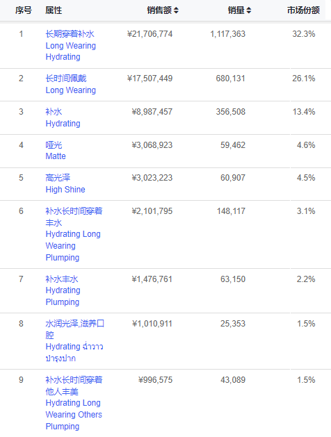Click the 市场份额 column header
Viewport: 331px width, 437px height.
coord(303,10)
